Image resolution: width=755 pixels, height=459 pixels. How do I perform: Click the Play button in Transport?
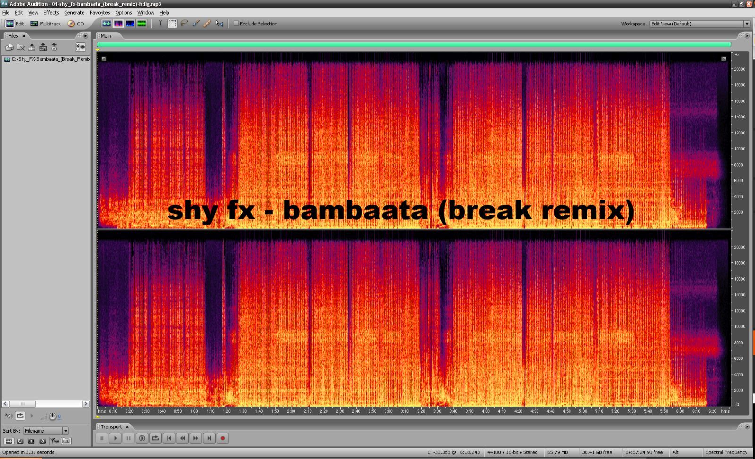click(115, 438)
